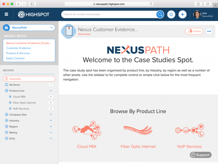Collapse the Product Line section chevron

click(51, 91)
